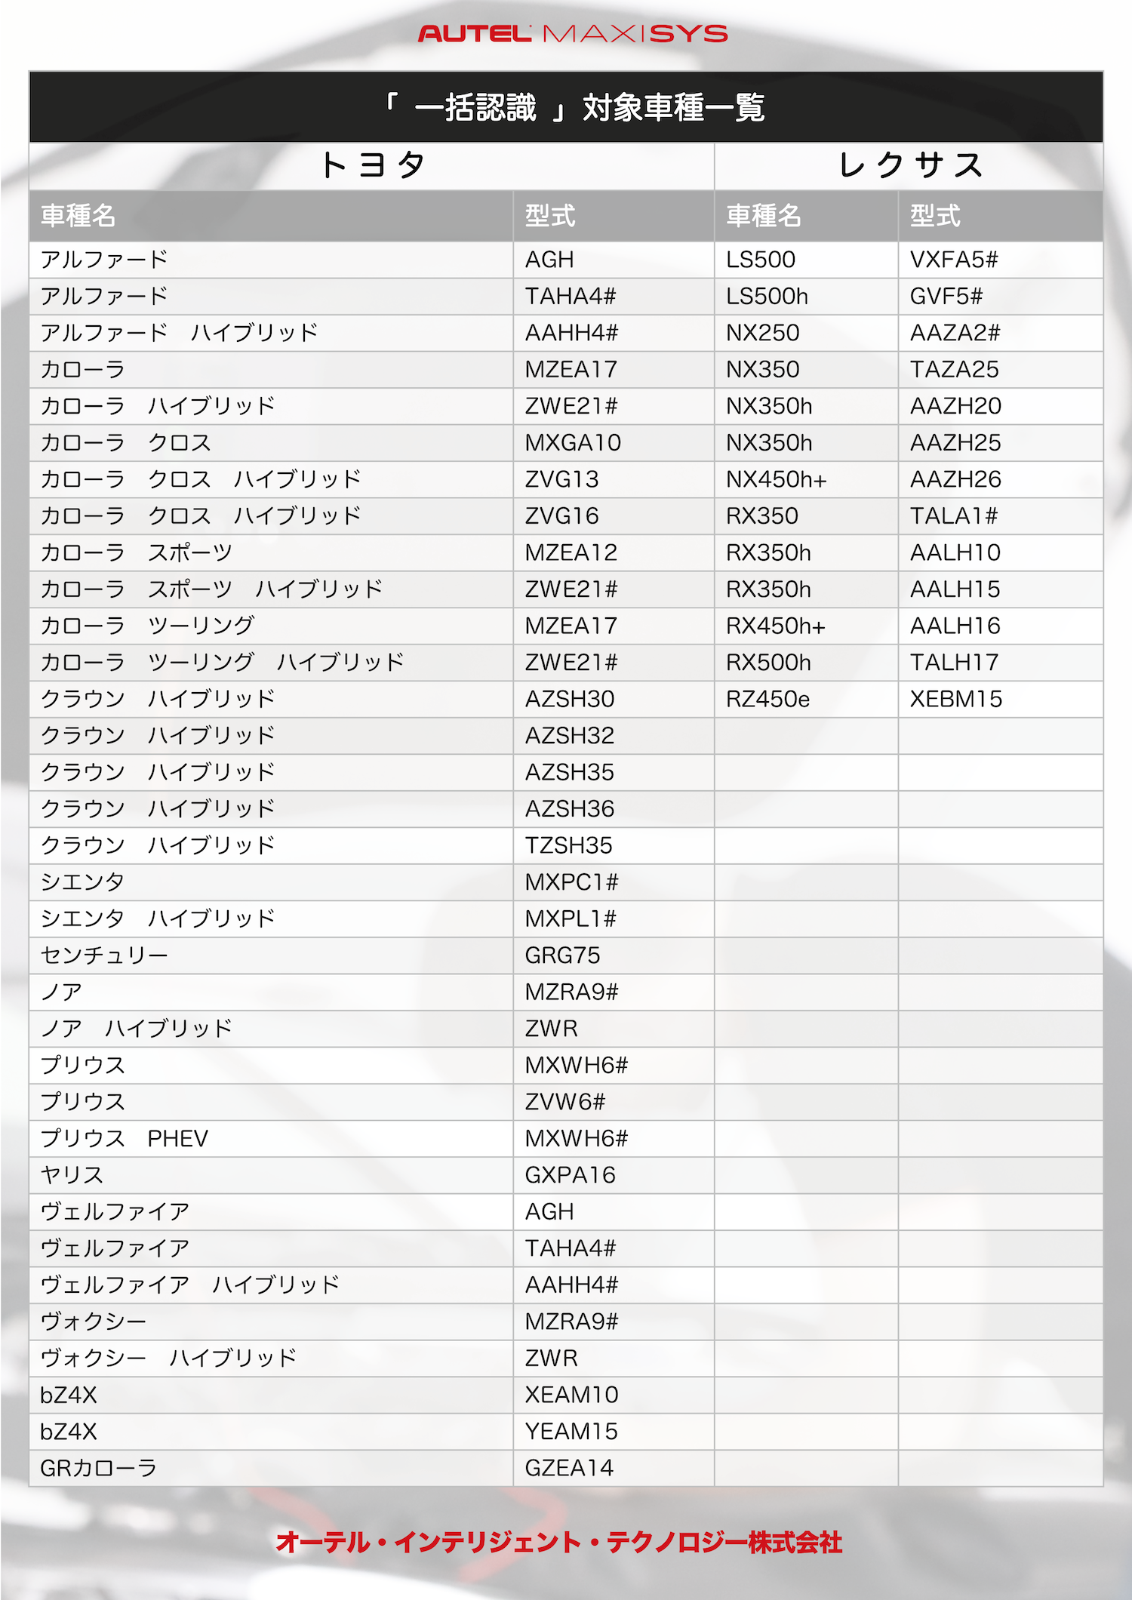Click the AALH10 Lexus code

coord(955,552)
